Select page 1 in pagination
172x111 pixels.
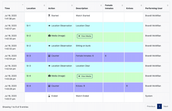coord(160,106)
